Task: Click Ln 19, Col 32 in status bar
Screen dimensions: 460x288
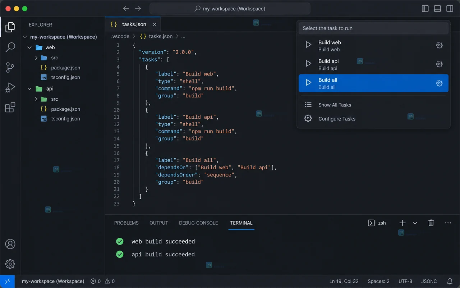Action: click(x=344, y=281)
